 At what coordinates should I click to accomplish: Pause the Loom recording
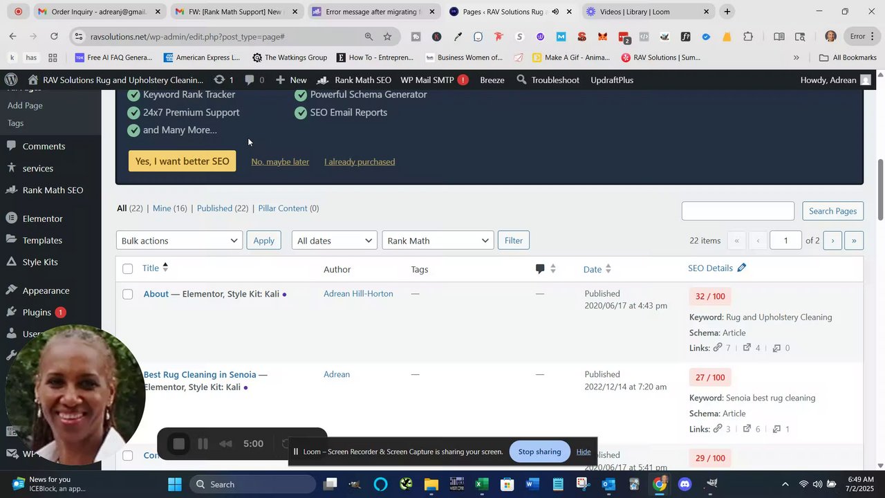coord(203,444)
